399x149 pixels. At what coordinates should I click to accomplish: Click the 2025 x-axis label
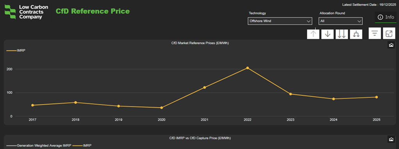[x=376, y=120]
